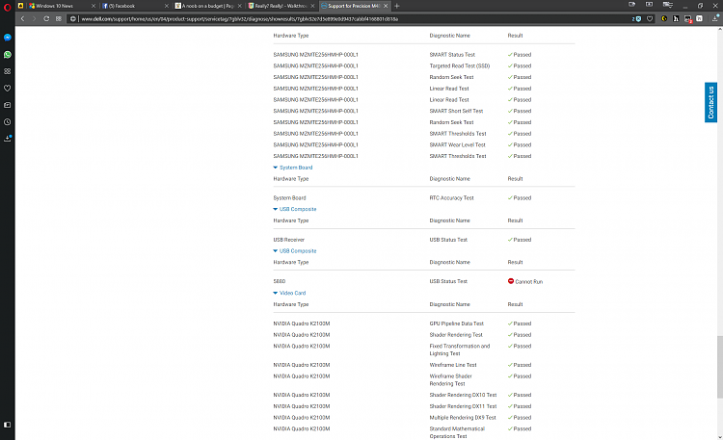Open Downloads in the left sidebar
723x440 pixels.
click(x=8, y=139)
